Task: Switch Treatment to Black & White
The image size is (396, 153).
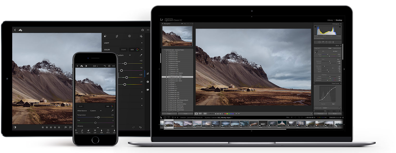Action: pyautogui.click(x=337, y=48)
